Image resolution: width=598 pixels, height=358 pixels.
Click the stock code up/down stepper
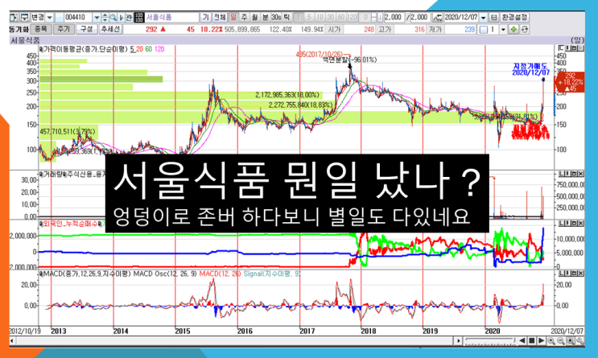105,18
